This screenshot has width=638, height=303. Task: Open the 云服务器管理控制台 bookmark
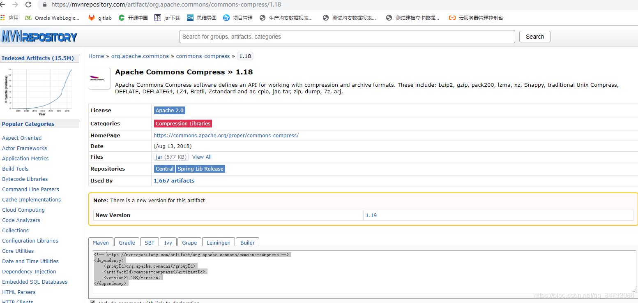click(x=480, y=18)
